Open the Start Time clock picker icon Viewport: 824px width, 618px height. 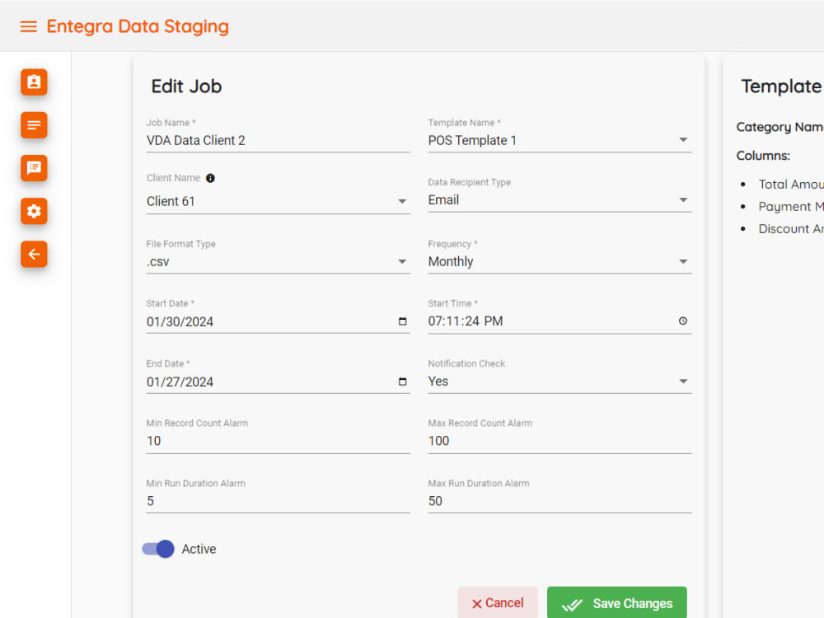[x=682, y=321]
